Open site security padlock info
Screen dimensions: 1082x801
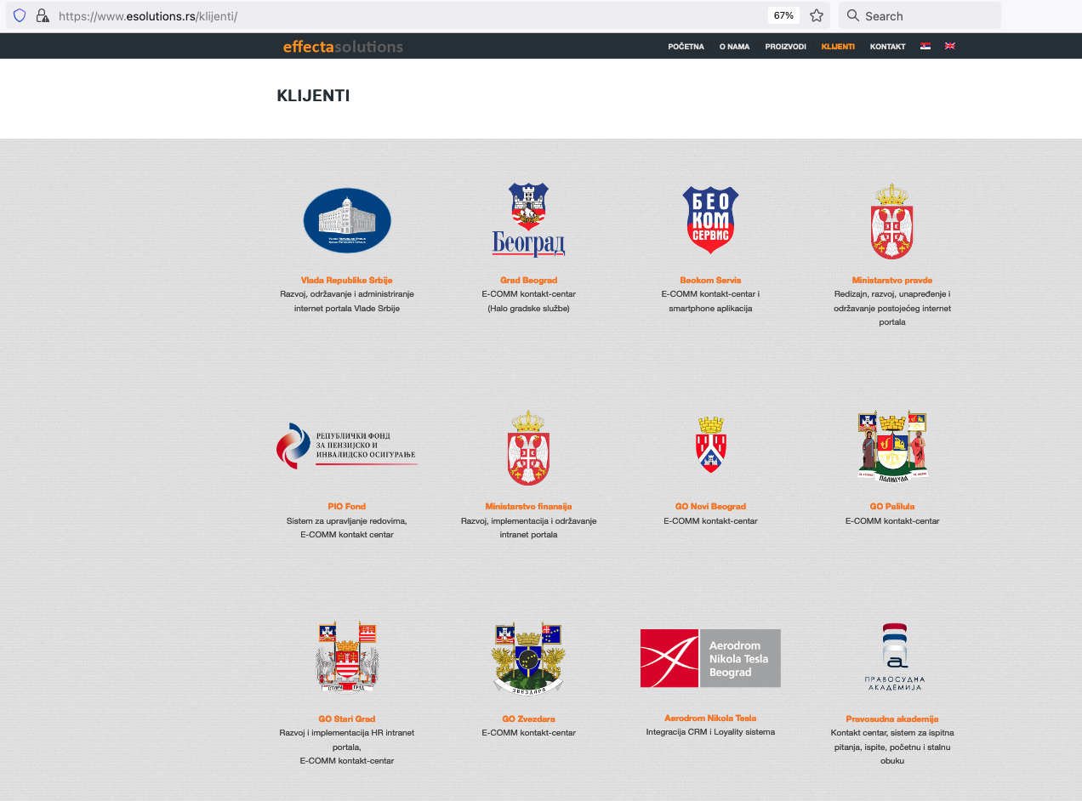[x=42, y=15]
